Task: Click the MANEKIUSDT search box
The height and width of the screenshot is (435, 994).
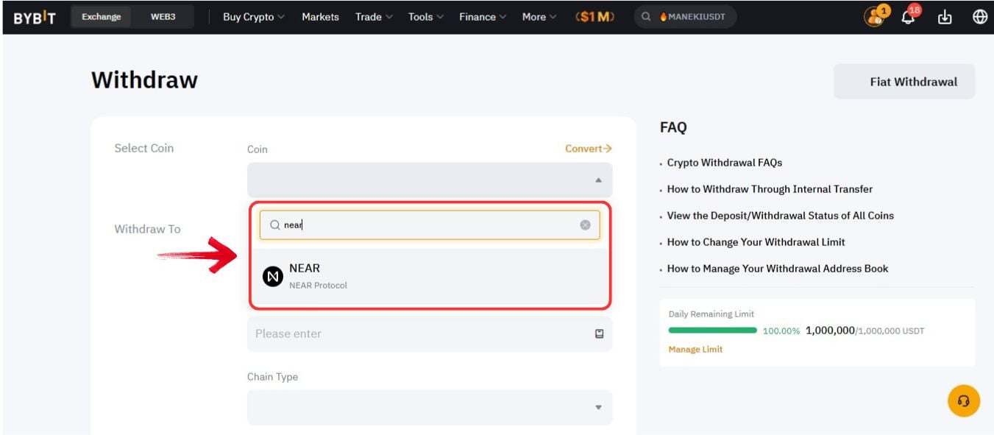Action: click(x=685, y=17)
